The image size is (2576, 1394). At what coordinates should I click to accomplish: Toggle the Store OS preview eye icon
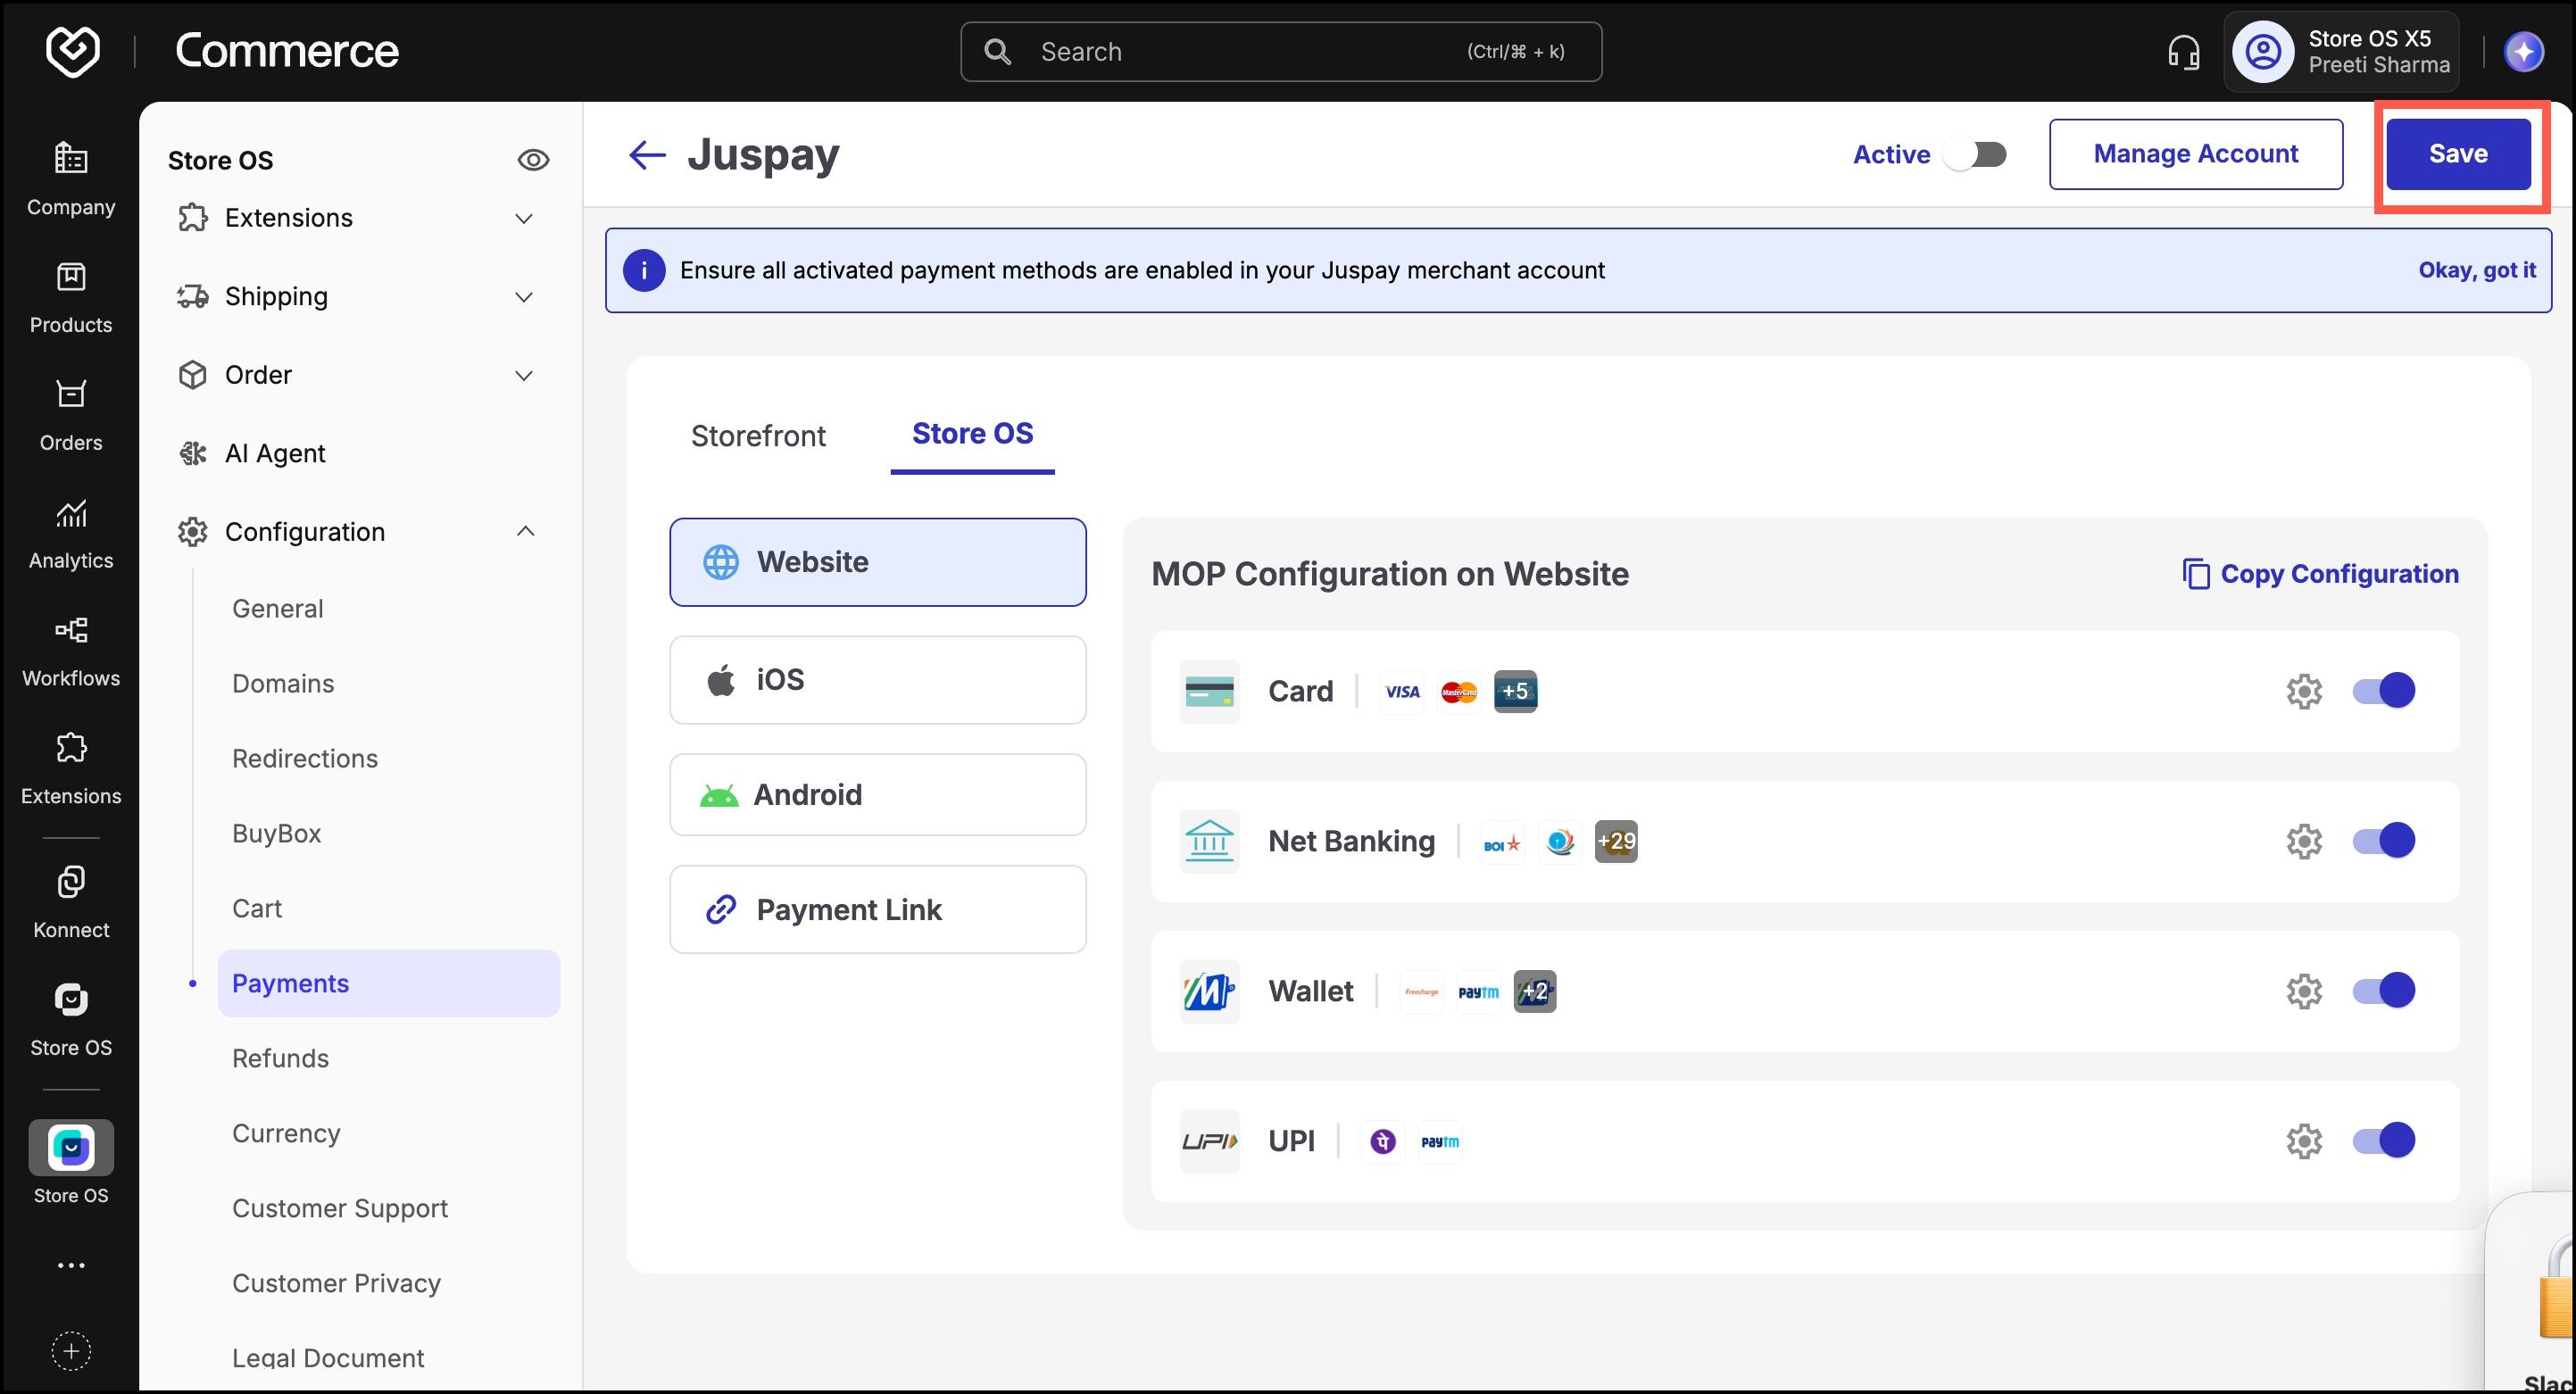533,160
